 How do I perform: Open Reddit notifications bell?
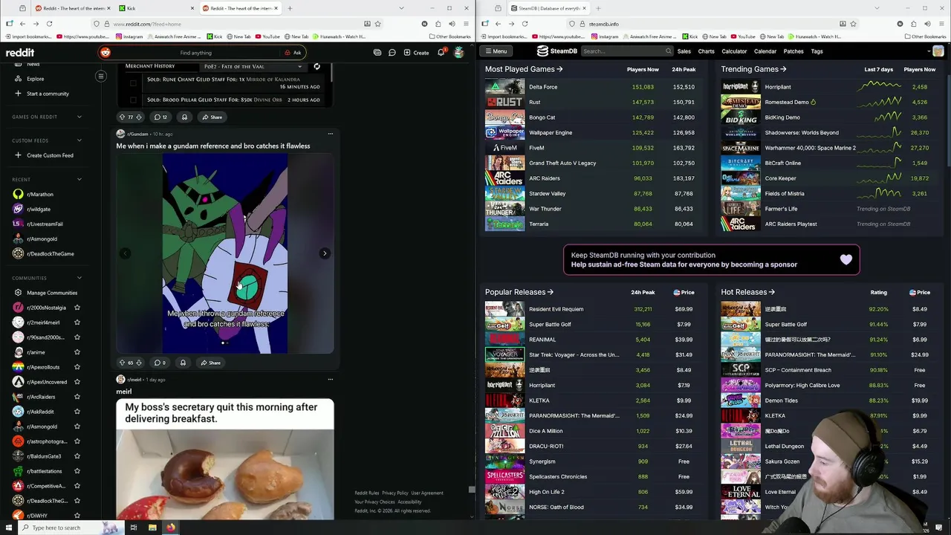tap(441, 52)
